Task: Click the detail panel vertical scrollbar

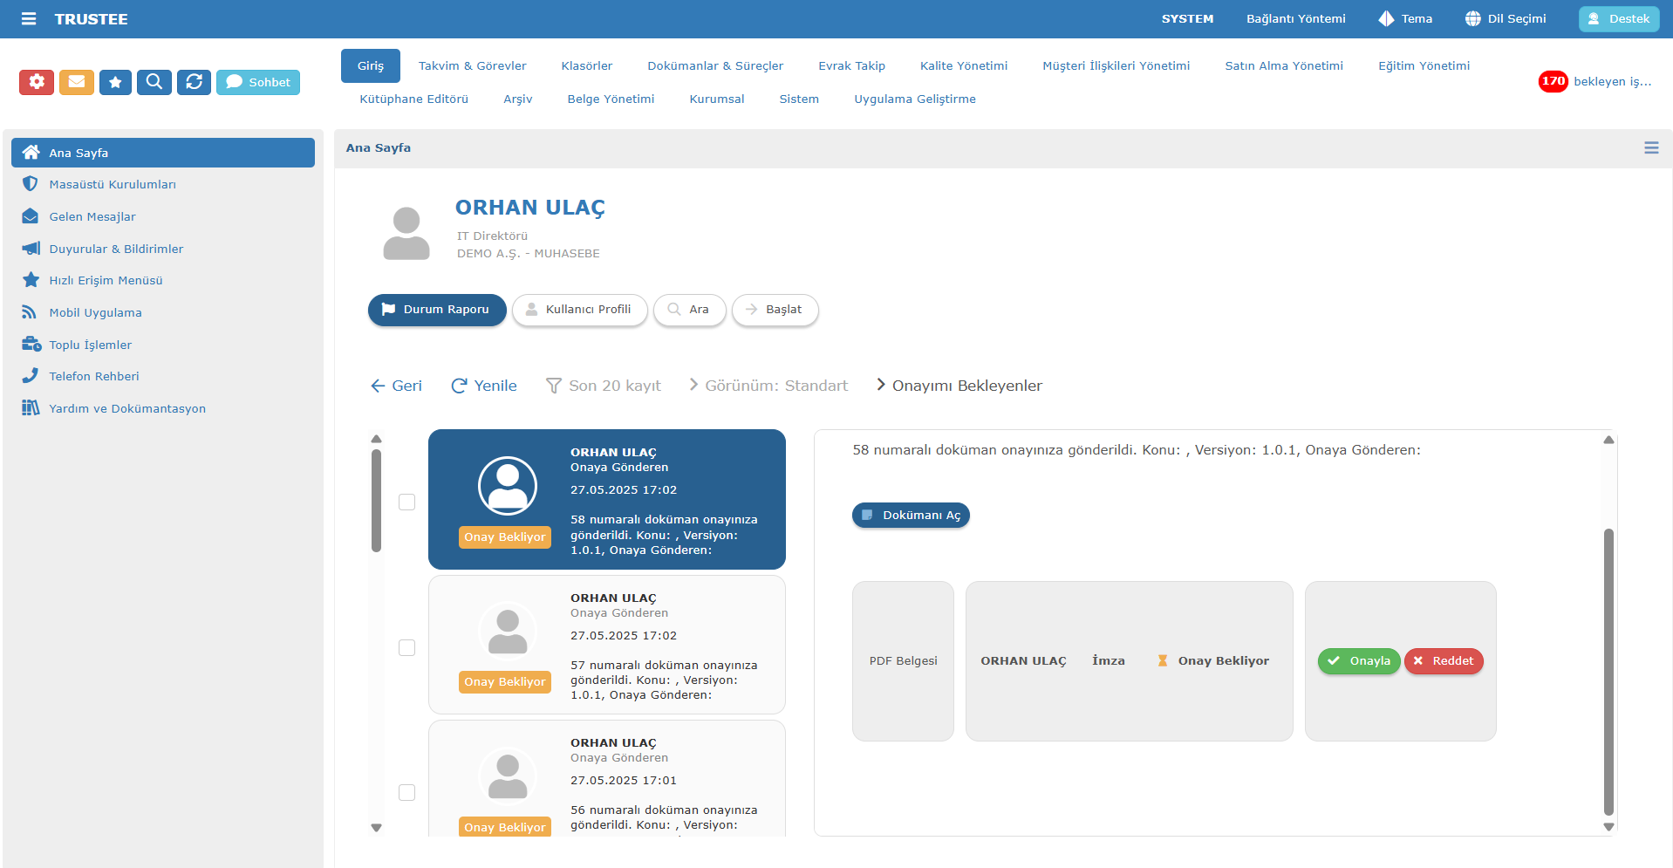Action: [x=1608, y=672]
